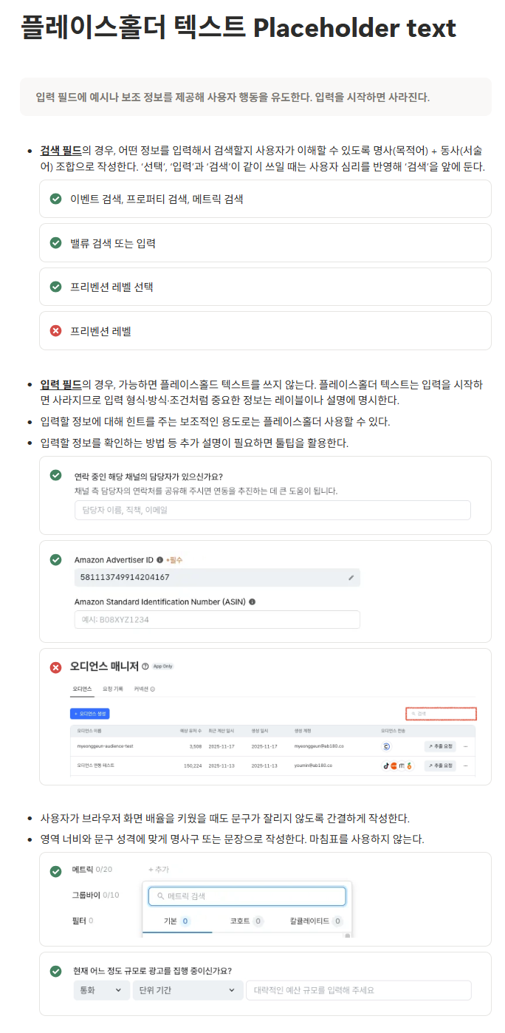Expand the 단위 기간 dropdown
The image size is (505, 1033).
click(187, 990)
